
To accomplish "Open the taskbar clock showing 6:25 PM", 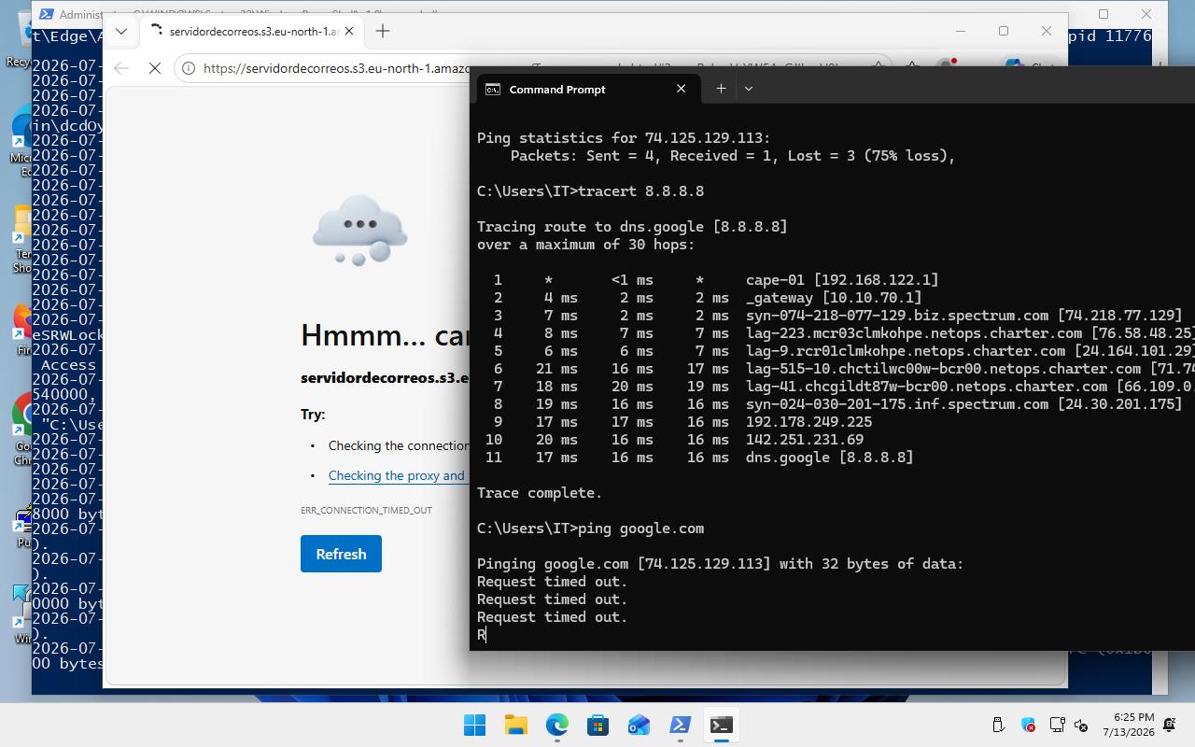I will tap(1128, 725).
